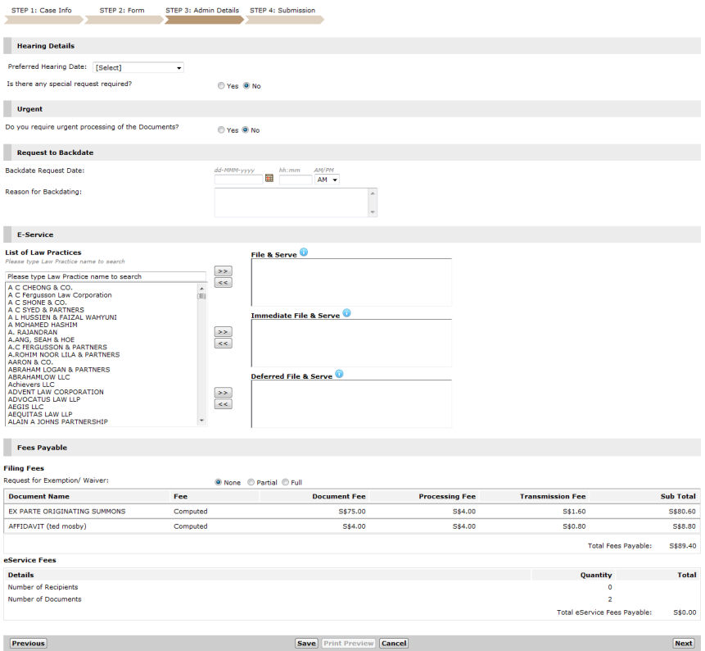Switch to the STEP 1: Case Info tab
This screenshot has height=651, width=705.
(41, 11)
